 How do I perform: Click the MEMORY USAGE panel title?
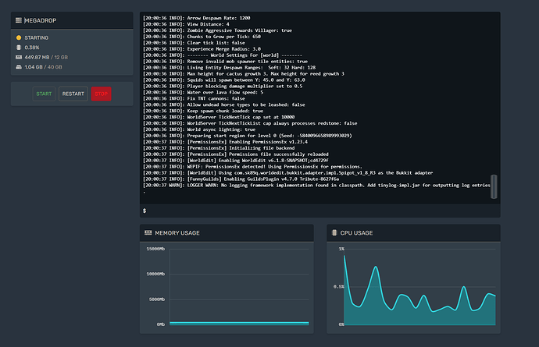[x=177, y=233]
